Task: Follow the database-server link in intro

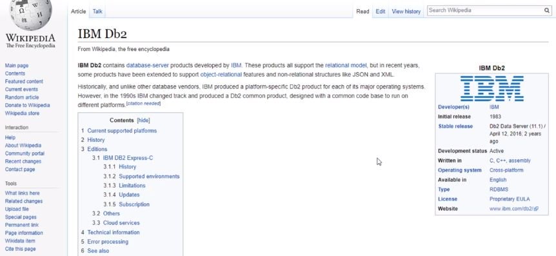Action: coord(148,65)
